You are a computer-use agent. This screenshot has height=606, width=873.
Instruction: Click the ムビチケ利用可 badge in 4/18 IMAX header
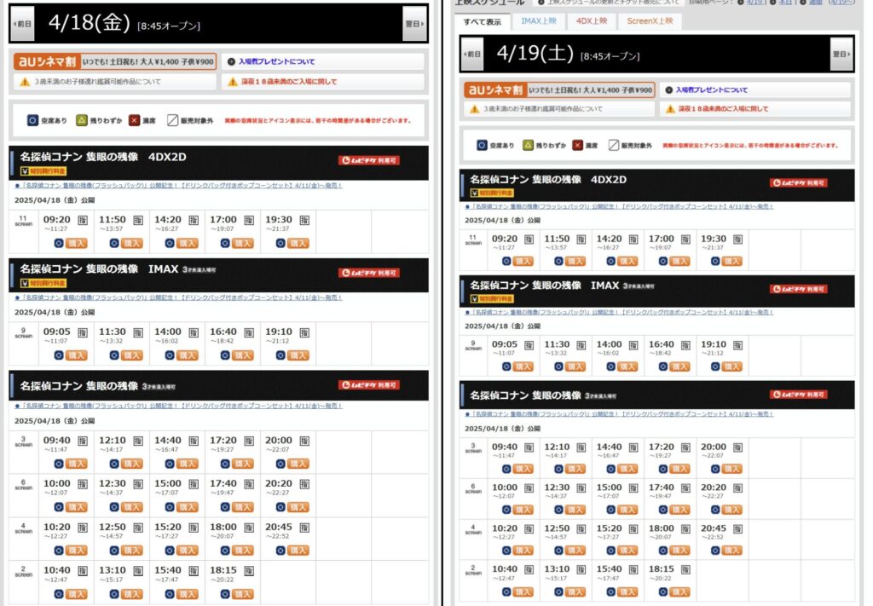tap(369, 273)
